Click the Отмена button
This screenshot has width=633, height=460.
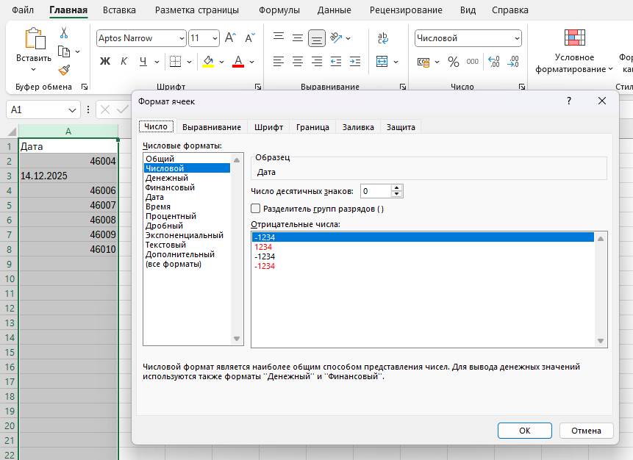click(586, 431)
